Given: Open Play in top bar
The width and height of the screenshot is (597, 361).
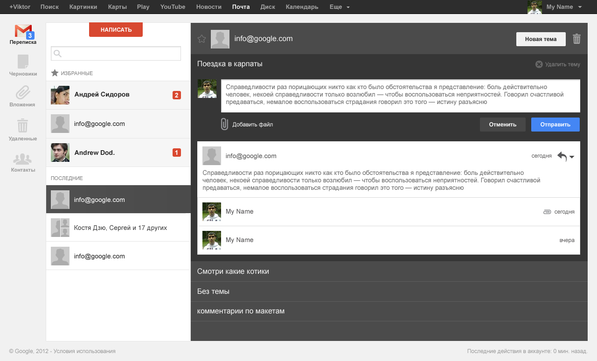Looking at the screenshot, I should (x=143, y=7).
